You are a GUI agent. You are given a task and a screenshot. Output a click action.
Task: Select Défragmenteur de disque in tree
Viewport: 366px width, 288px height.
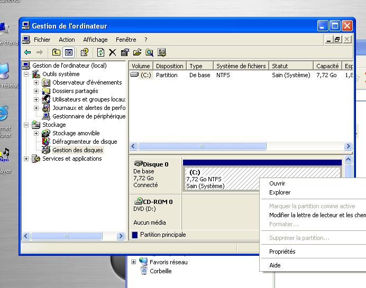pos(85,142)
